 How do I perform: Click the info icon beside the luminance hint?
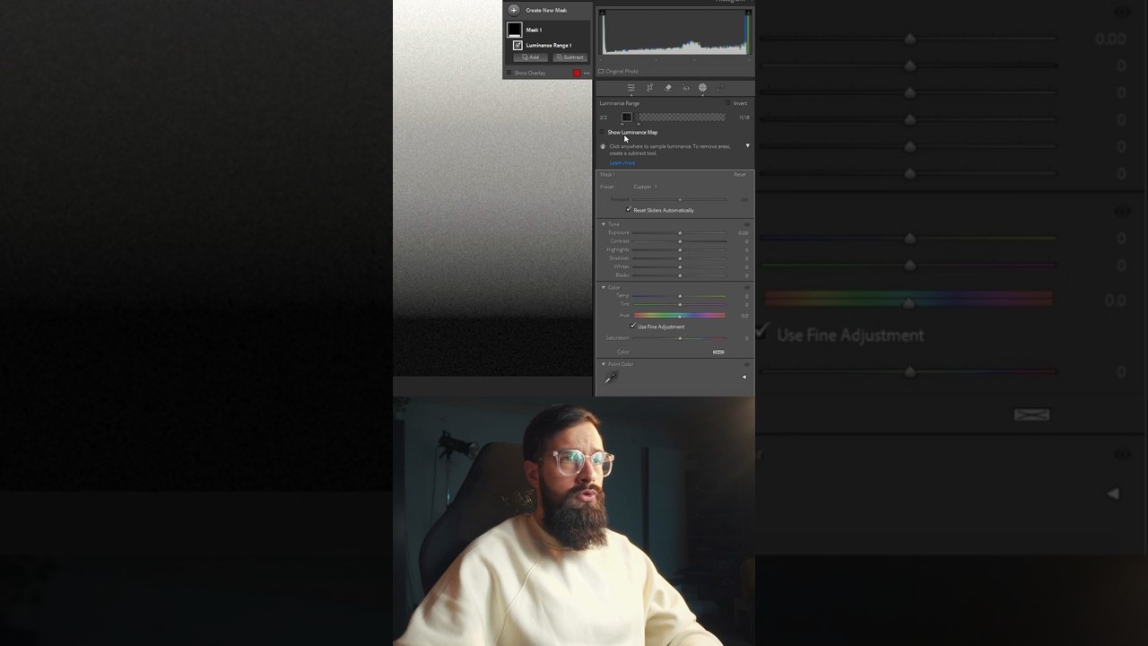coord(603,146)
